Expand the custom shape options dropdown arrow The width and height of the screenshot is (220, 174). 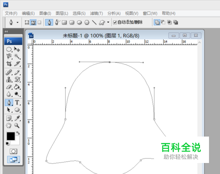(108, 22)
